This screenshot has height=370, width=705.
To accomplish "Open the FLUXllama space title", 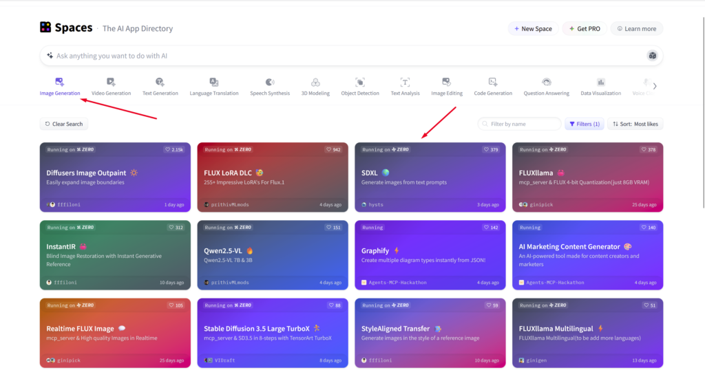I will tap(536, 173).
